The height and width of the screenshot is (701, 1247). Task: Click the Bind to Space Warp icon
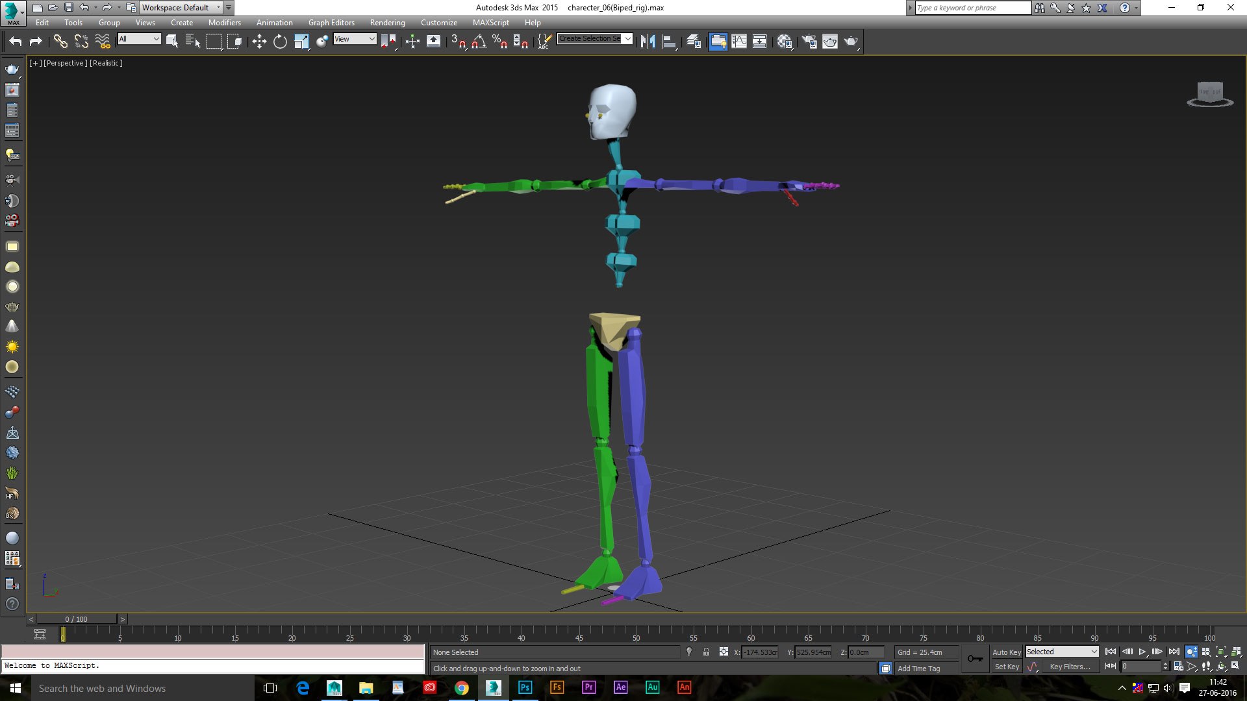tap(103, 42)
